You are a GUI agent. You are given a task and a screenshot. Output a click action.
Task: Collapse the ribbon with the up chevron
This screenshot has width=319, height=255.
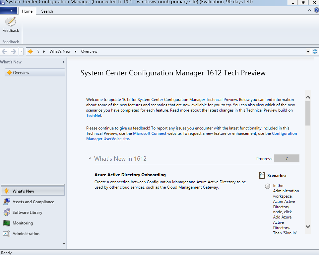tap(309, 10)
